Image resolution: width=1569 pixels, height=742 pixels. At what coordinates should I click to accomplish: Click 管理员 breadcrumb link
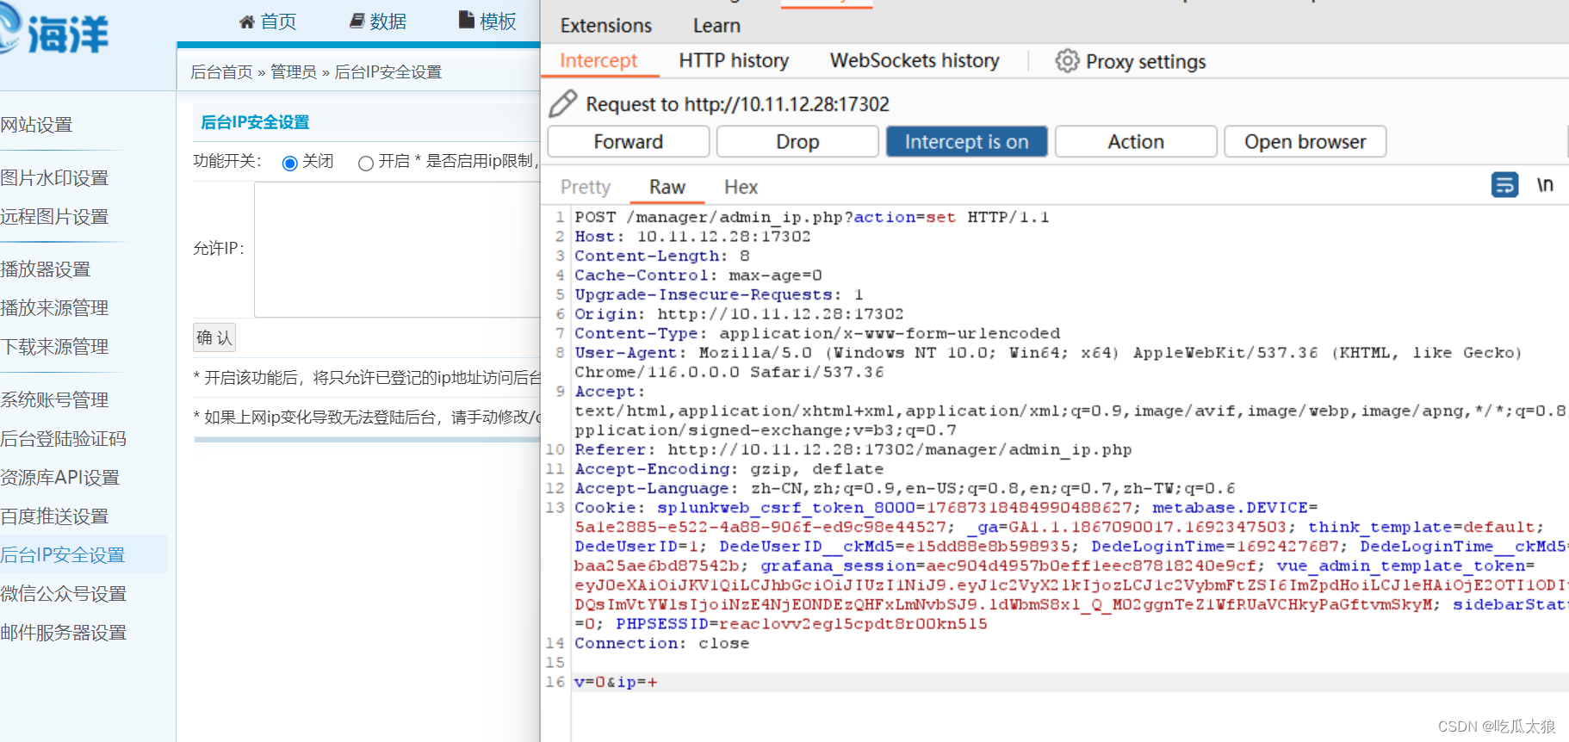(x=294, y=72)
